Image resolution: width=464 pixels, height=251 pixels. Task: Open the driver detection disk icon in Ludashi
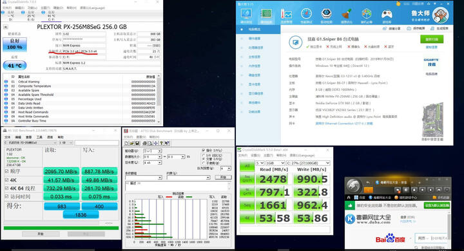tap(326, 14)
